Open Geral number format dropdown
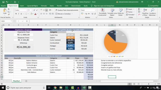 click(x=95, y=10)
